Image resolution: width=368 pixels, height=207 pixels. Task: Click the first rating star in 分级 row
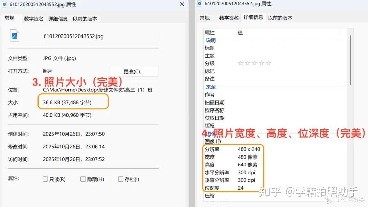click(x=241, y=63)
